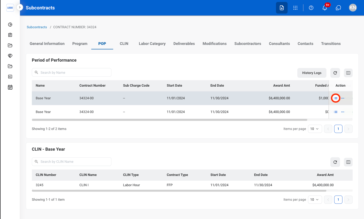Click the list icon in the unhighlighted Base Year row

point(336,112)
